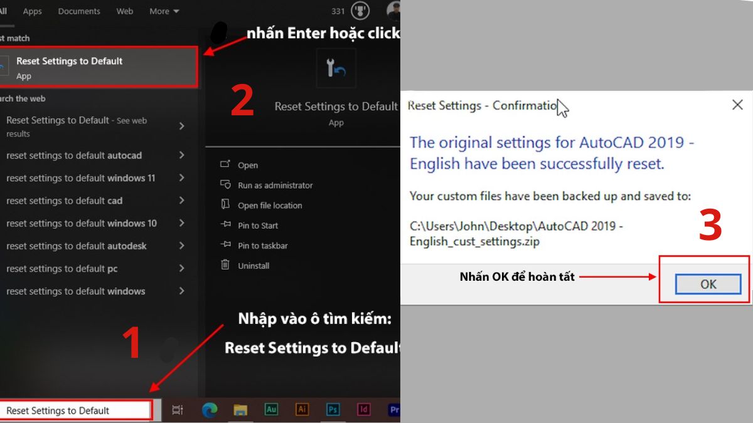Select suggestion 'reset settings to default windows 11'

point(80,178)
